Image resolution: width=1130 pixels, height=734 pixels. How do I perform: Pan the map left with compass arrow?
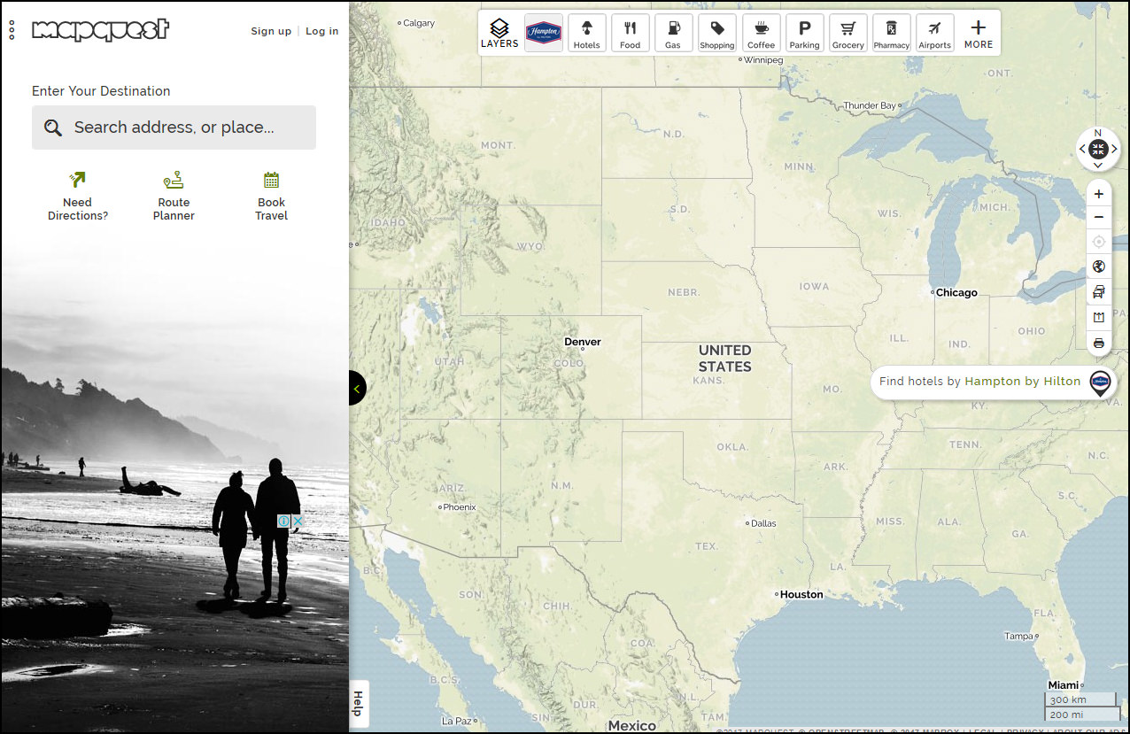click(1082, 150)
